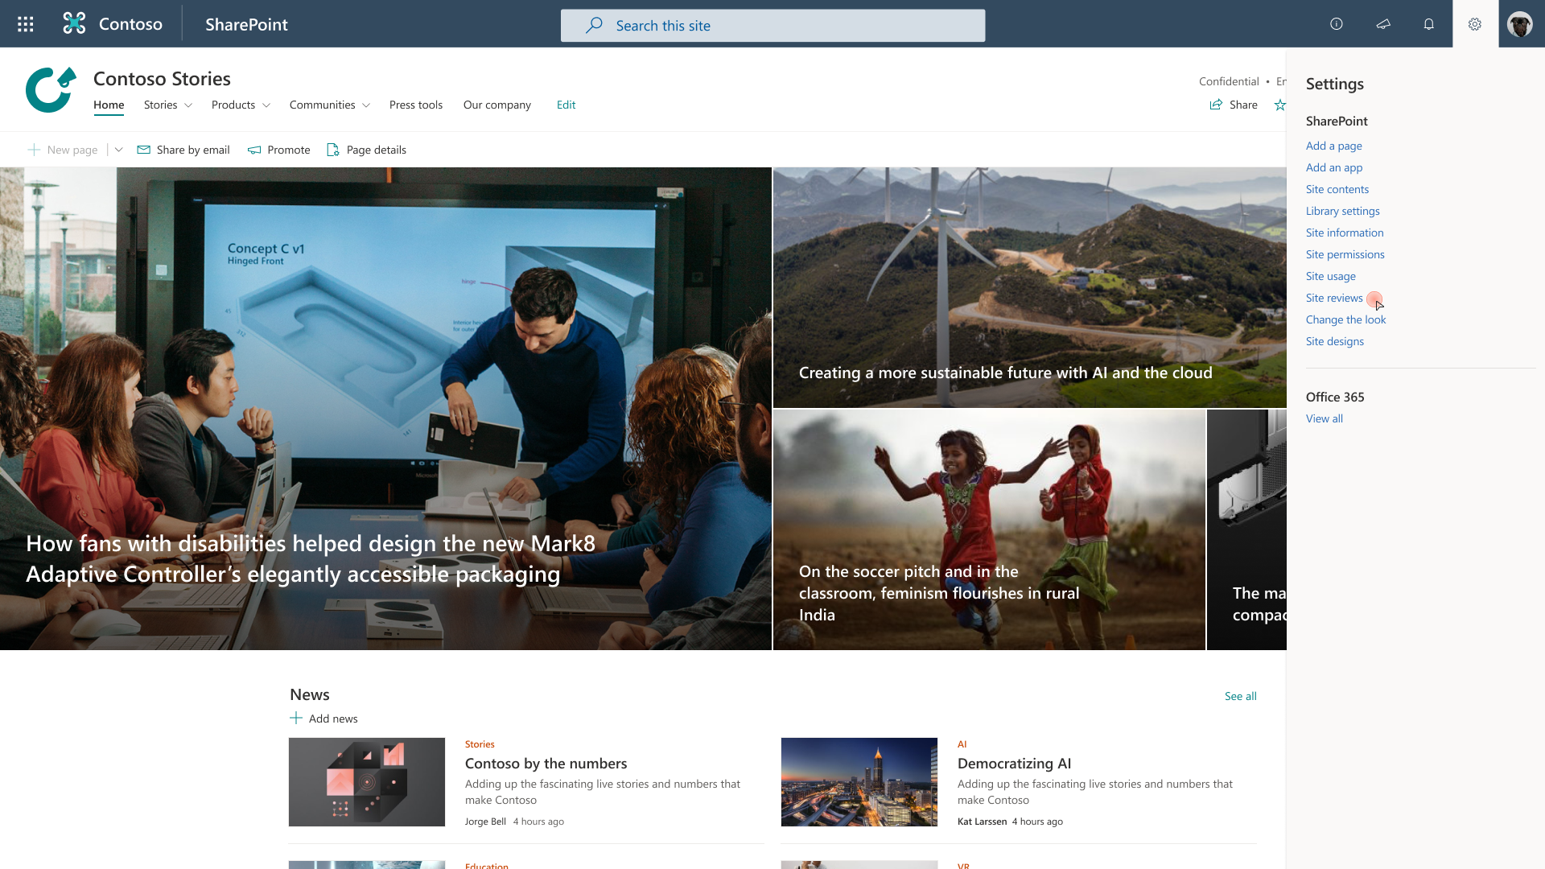This screenshot has width=1545, height=869.
Task: Open the notifications bell
Action: [1429, 24]
